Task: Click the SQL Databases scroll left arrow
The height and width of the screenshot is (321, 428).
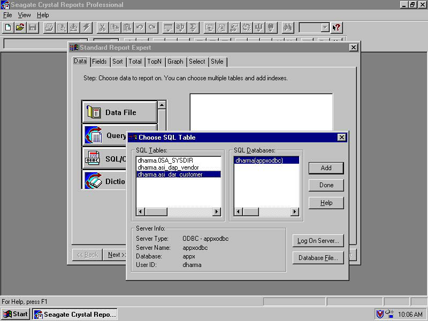Action: [x=238, y=211]
